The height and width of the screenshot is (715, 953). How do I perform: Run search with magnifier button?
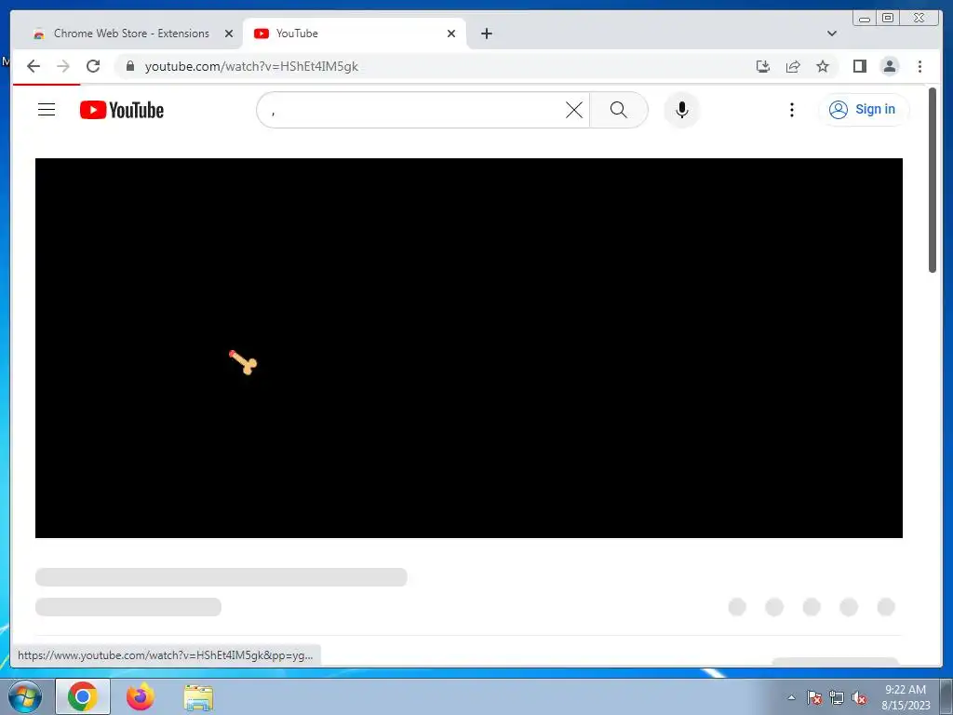coord(619,110)
